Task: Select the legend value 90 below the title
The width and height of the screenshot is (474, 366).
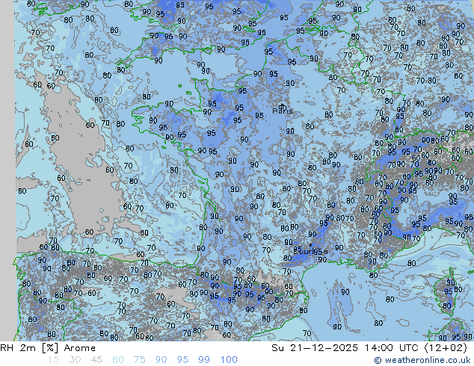Action: pyautogui.click(x=161, y=360)
